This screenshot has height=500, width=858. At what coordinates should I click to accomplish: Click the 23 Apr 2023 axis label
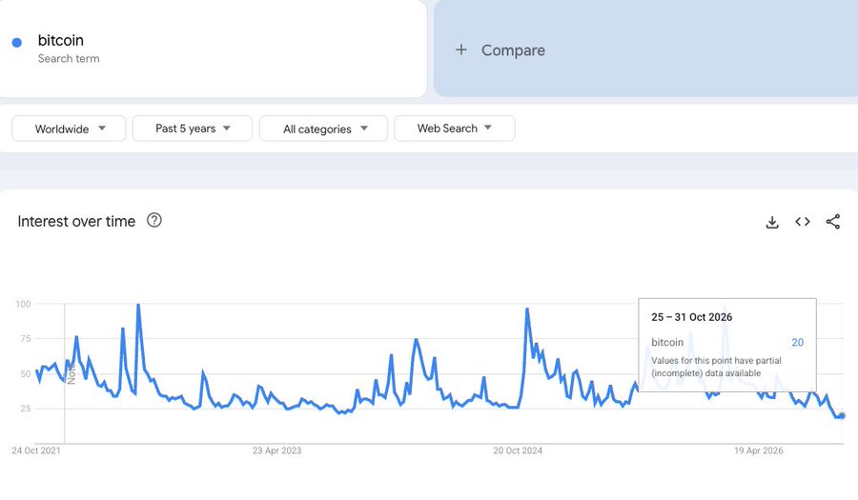coord(276,450)
